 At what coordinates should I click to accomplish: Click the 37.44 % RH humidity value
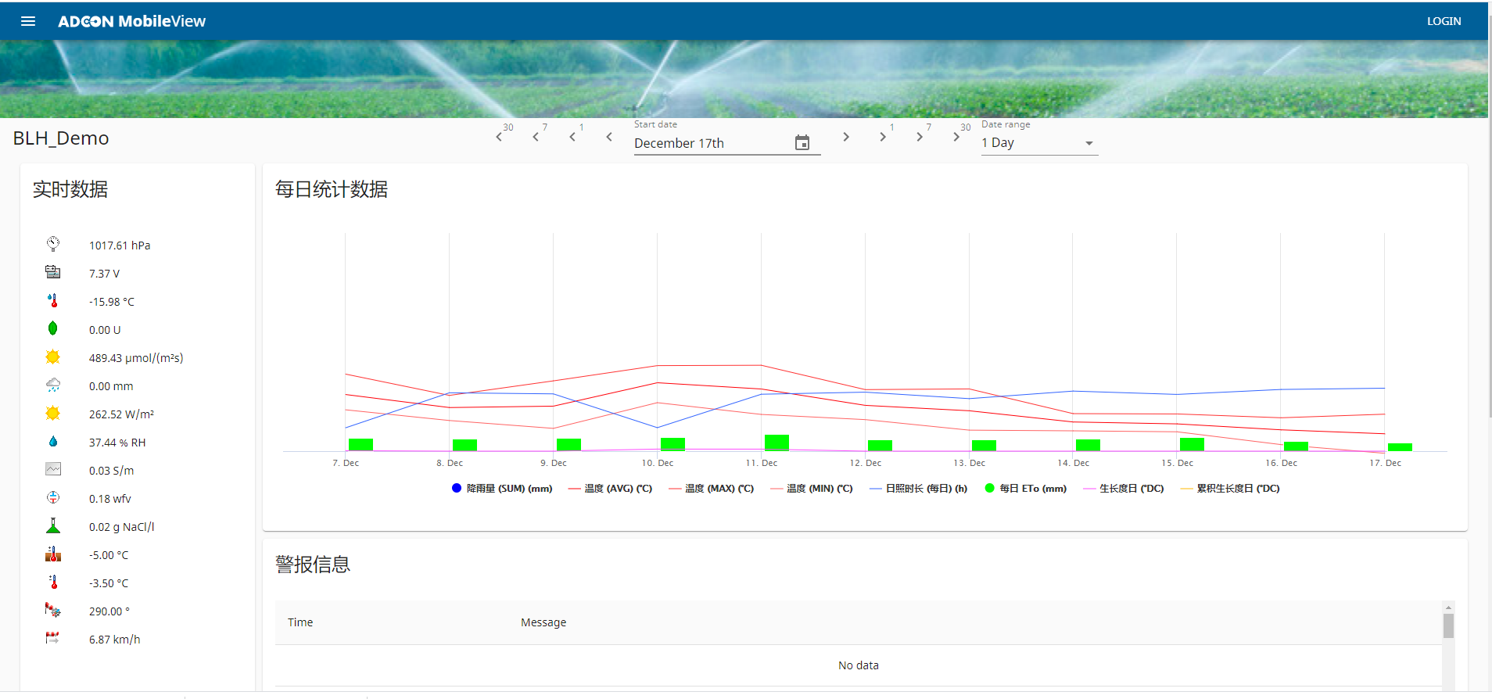click(117, 443)
